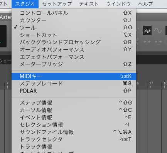Open セレクション情報 window
Viewport: 167px width, 153px height.
click(x=74, y=125)
